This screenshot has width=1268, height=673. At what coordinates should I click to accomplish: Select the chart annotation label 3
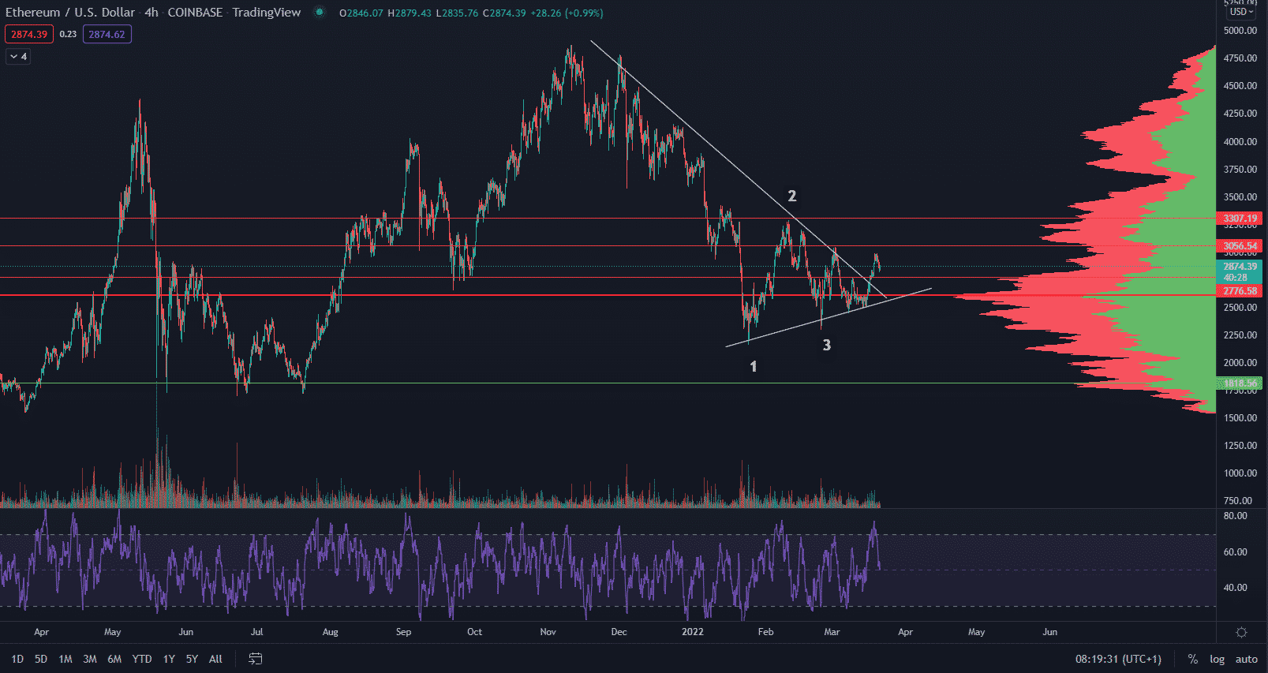click(x=827, y=345)
